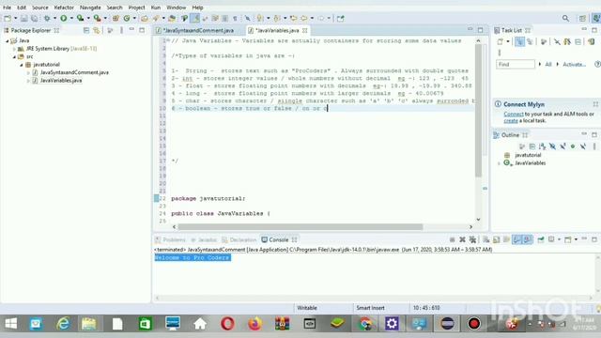Toggle Categorized presentation in Task List
Screen dimensions: 601x338
click(x=519, y=41)
